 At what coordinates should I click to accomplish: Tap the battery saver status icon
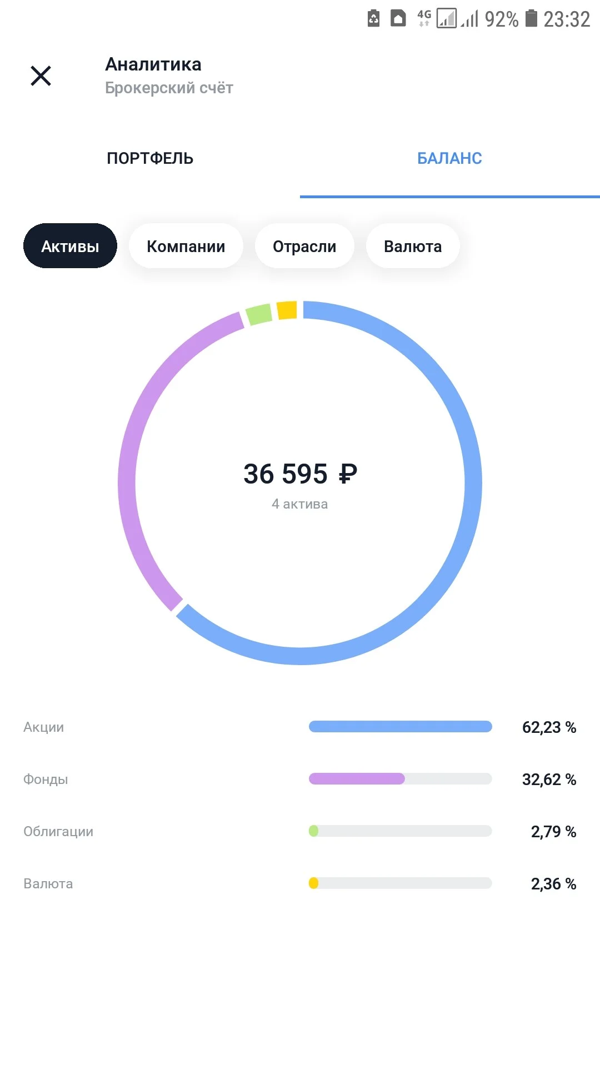tap(374, 19)
